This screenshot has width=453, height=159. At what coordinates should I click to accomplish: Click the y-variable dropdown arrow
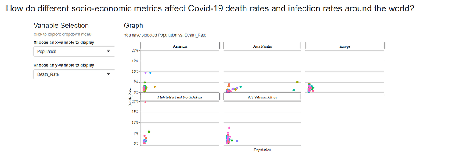[108, 74]
